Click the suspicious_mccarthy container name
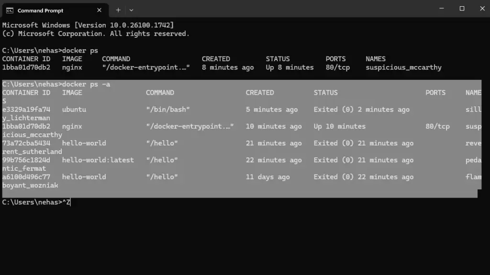490x275 pixels. click(403, 67)
